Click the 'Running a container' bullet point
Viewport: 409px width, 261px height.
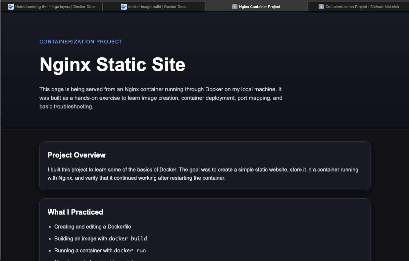99,250
